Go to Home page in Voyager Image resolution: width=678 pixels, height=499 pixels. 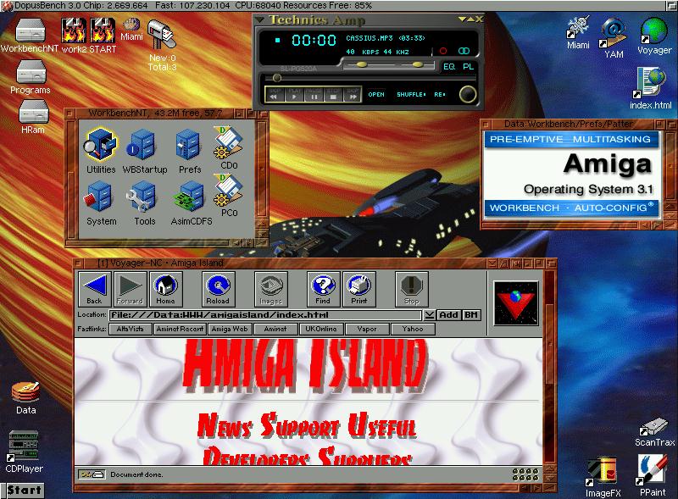point(165,289)
